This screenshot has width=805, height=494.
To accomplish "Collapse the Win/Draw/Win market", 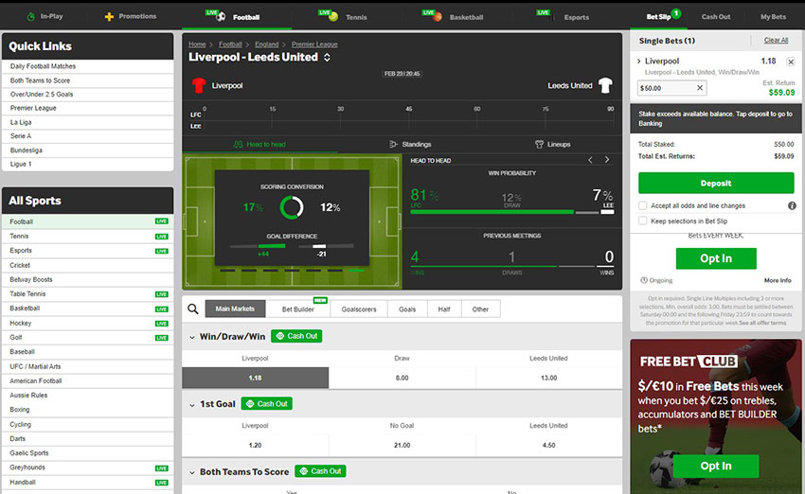I will (x=192, y=337).
